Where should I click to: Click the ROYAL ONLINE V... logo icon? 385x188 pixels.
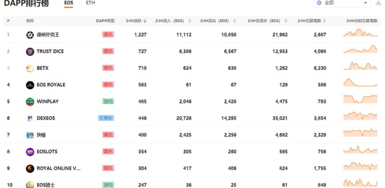30,169
